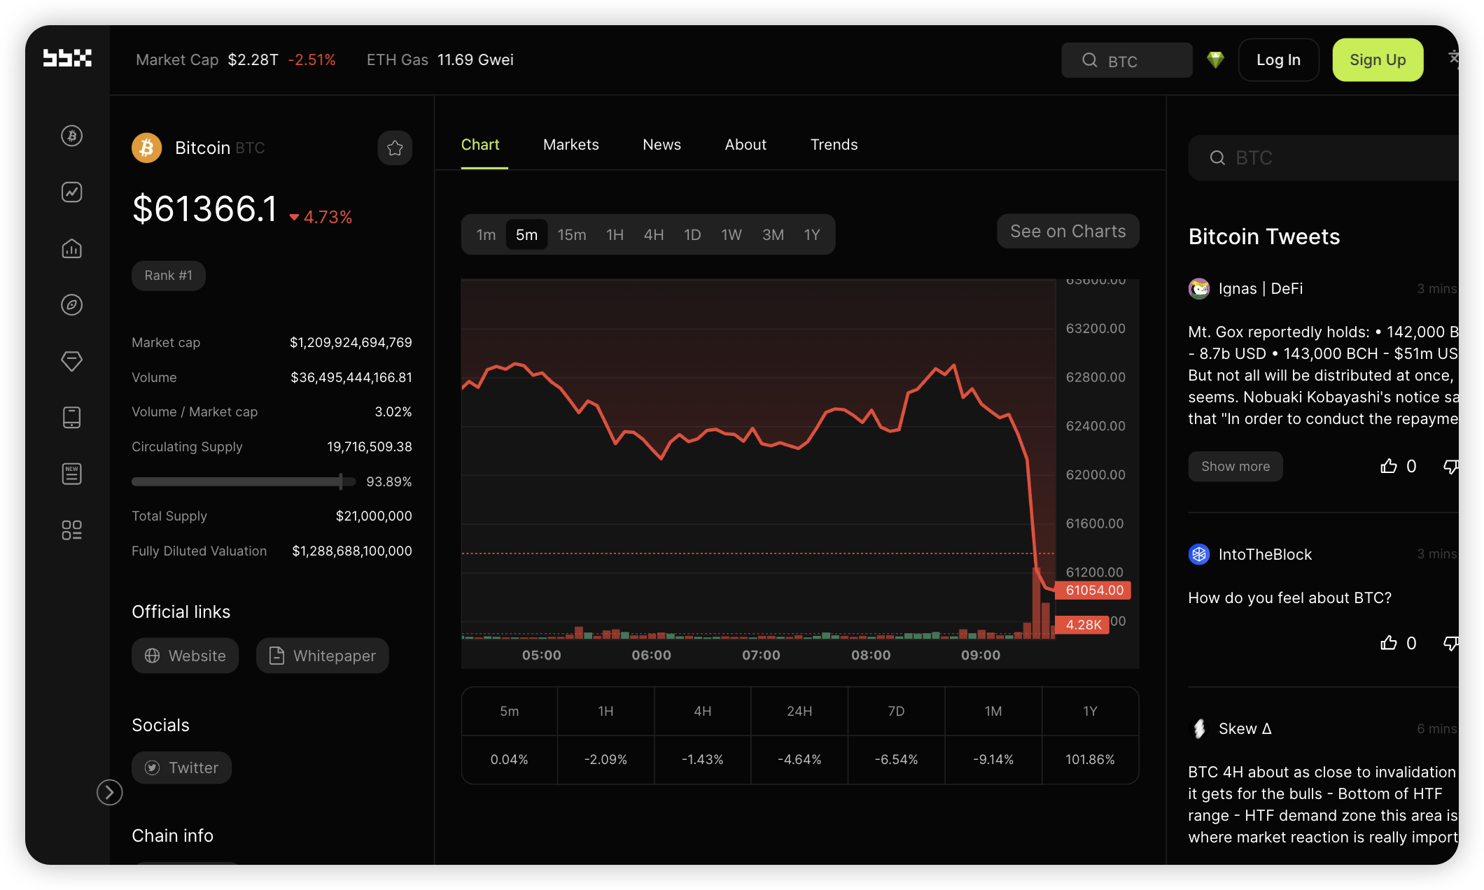
Task: Switch to the News tab
Action: click(661, 145)
